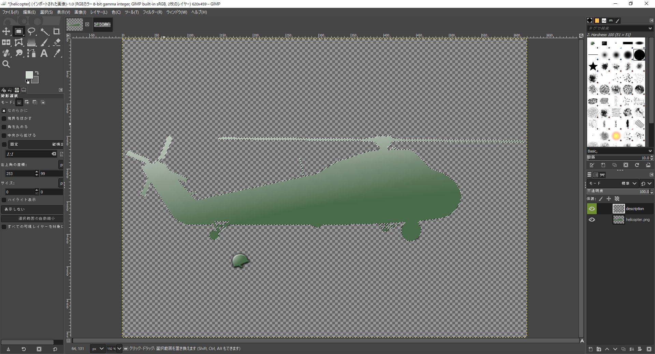Screen dimensions: 655x354
Task: Open the 表示しない guides dropdown
Action: [32, 209]
